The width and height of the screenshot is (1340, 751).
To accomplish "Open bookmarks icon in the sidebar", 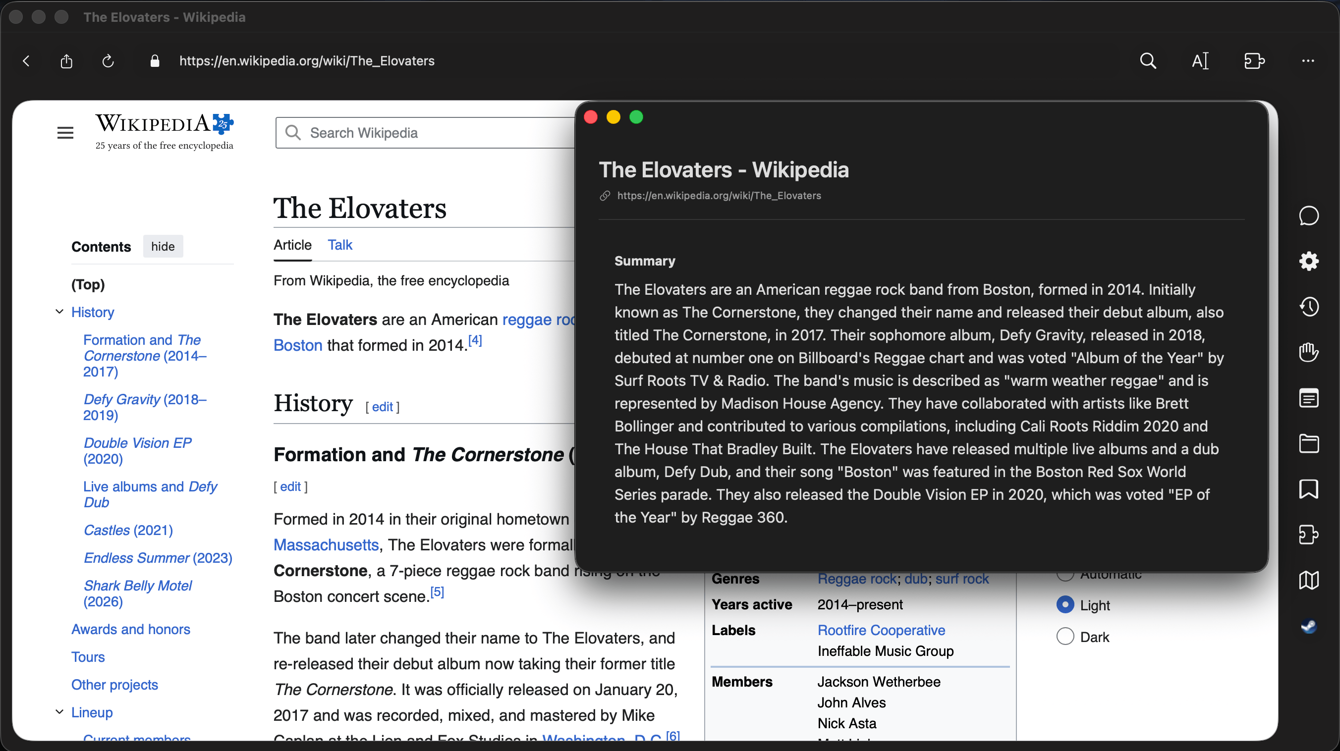I will 1309,489.
